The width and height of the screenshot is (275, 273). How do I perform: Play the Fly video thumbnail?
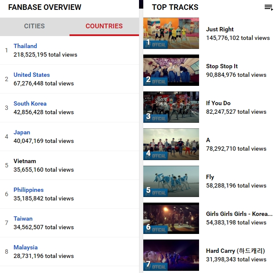pos(171,181)
